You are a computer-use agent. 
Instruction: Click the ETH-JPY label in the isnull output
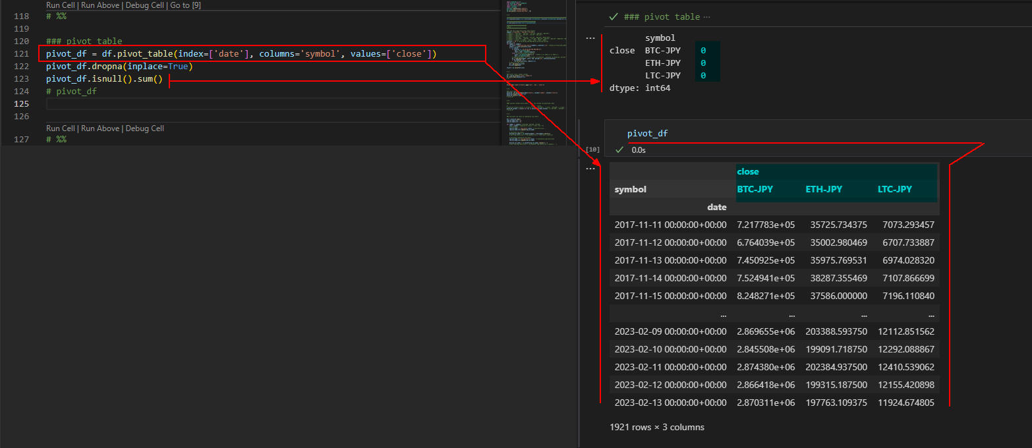pyautogui.click(x=663, y=63)
